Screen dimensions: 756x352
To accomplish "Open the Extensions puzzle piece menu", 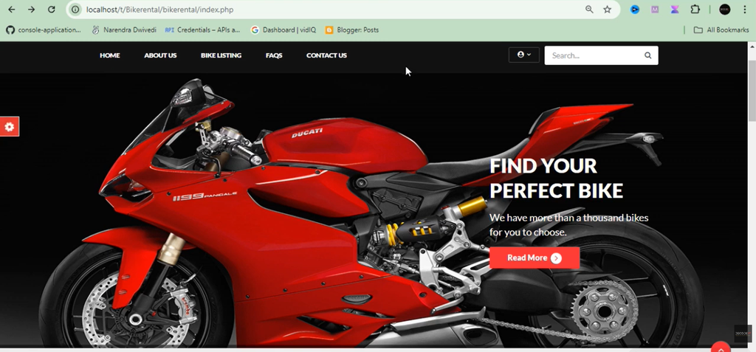I will click(x=695, y=10).
